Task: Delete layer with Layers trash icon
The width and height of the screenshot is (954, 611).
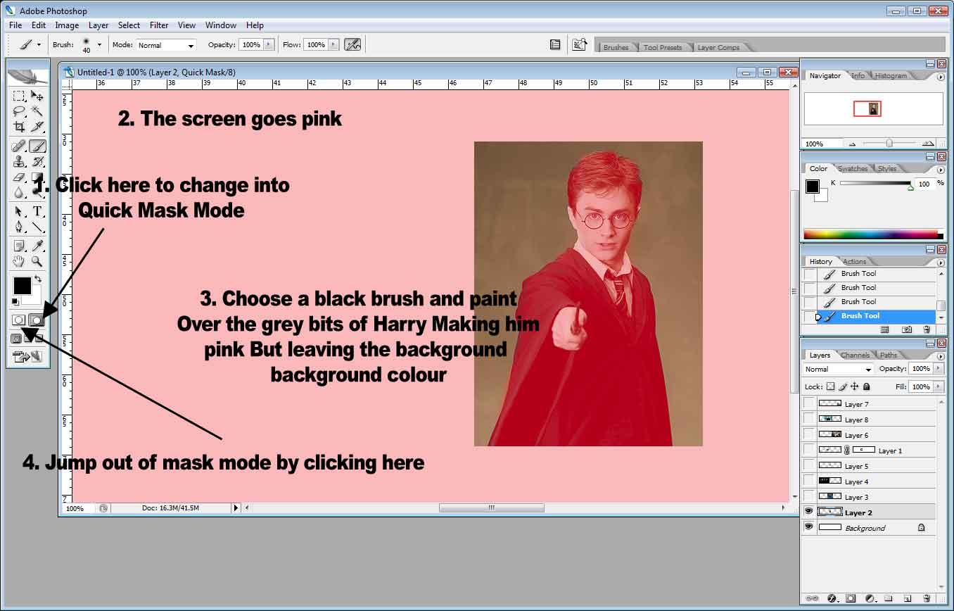Action: click(x=926, y=598)
